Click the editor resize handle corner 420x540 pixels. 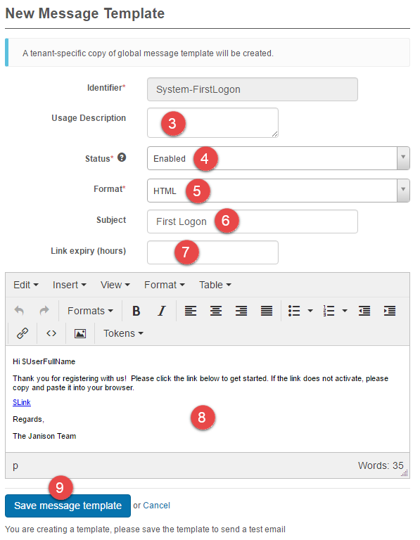point(405,473)
